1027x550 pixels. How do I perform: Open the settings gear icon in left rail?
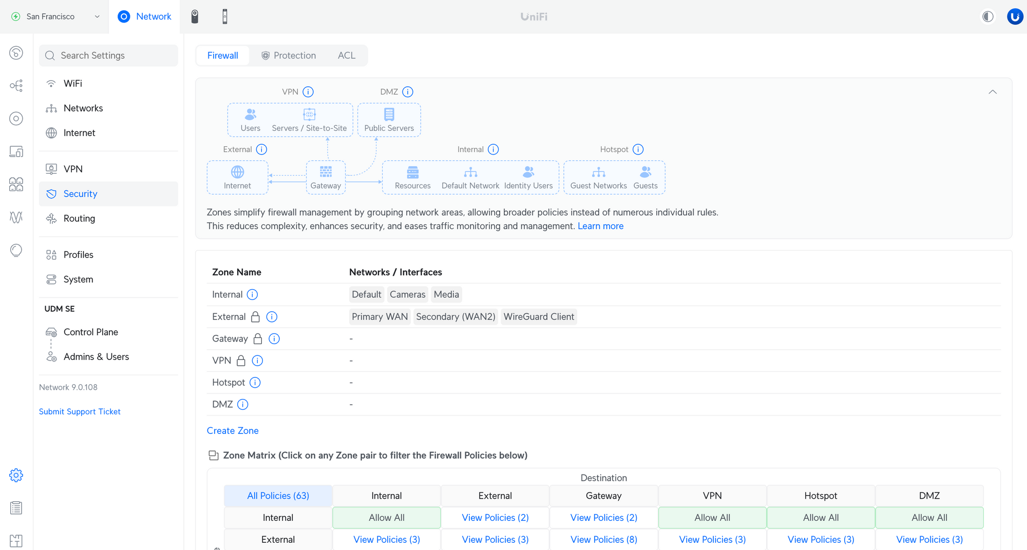(x=16, y=475)
